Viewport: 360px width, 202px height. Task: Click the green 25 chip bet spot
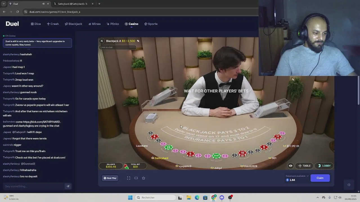pyautogui.click(x=168, y=148)
